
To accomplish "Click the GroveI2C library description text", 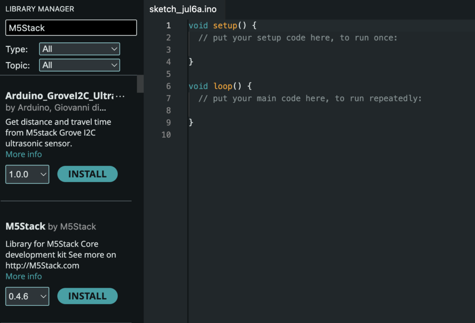I will click(x=58, y=133).
